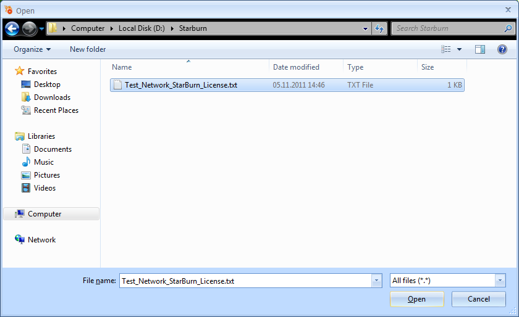Change view using the view icon
Screen dimensions: 519x317
(446, 49)
